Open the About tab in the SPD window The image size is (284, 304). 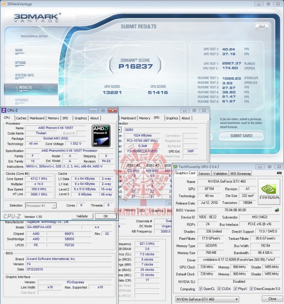point(186,118)
